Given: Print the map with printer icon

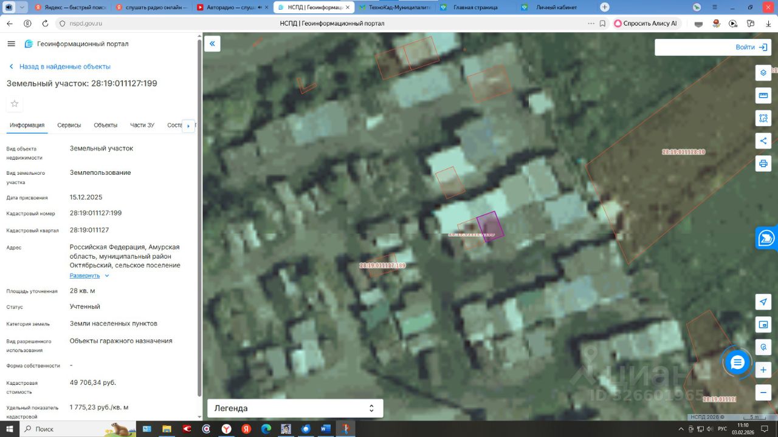Looking at the screenshot, I should coord(763,163).
